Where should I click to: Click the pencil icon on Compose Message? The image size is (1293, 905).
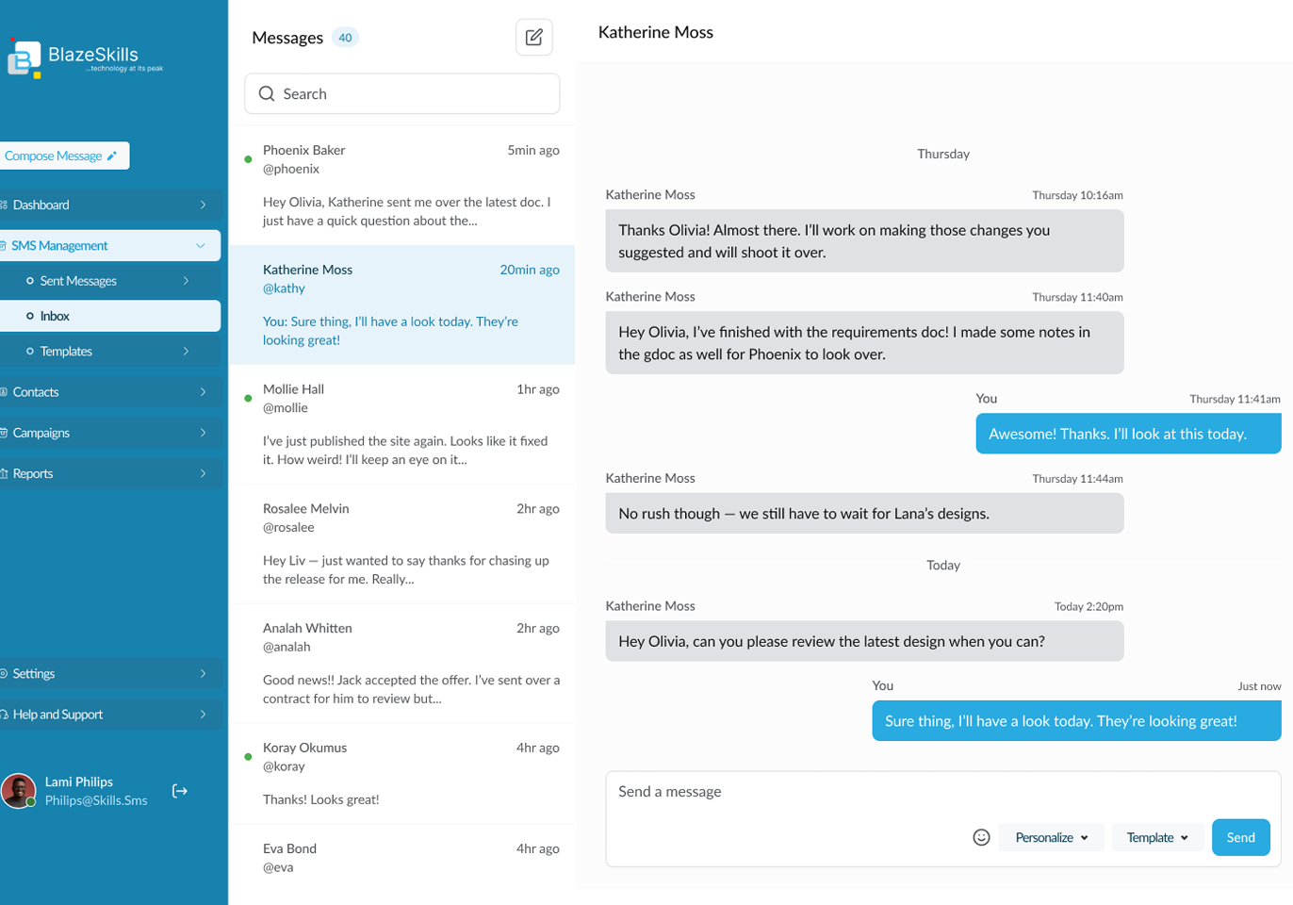click(112, 156)
